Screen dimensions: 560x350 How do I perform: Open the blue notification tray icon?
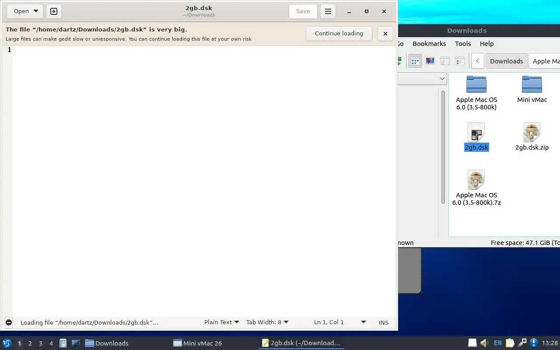point(534,343)
